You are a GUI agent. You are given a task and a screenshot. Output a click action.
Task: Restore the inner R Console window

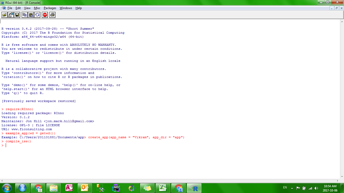coord(336,8)
